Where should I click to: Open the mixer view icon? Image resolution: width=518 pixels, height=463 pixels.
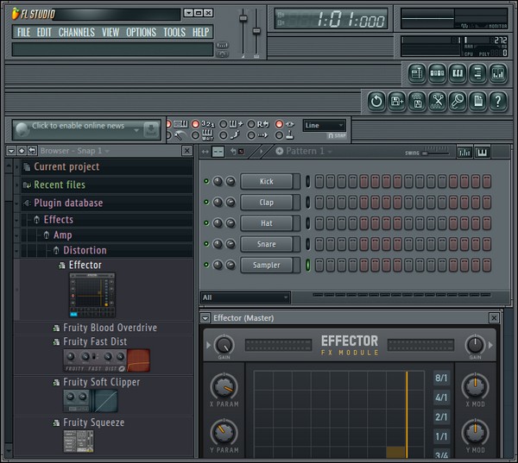pos(497,74)
